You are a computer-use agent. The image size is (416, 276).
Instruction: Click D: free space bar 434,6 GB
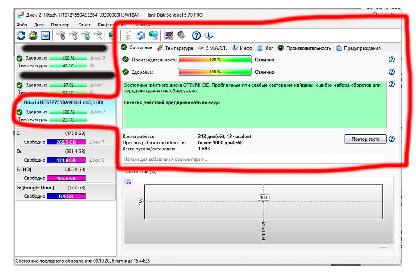[x=66, y=160]
